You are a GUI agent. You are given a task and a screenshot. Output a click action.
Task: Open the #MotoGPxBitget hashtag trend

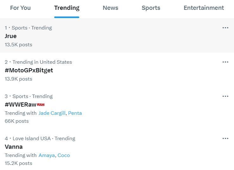29,70
